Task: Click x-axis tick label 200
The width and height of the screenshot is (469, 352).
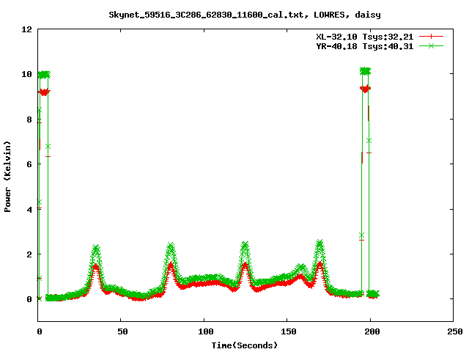Action: point(372,331)
